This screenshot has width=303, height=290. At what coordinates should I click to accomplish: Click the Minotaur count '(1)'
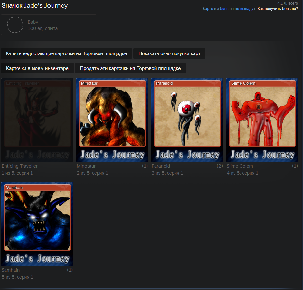click(x=145, y=166)
